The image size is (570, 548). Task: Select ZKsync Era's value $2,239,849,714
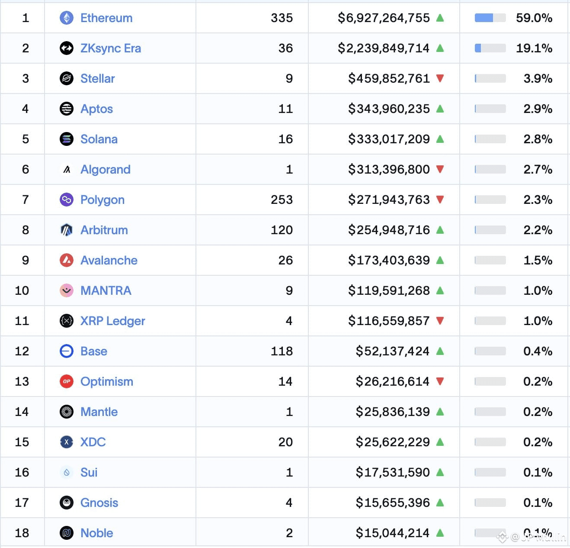pos(384,48)
